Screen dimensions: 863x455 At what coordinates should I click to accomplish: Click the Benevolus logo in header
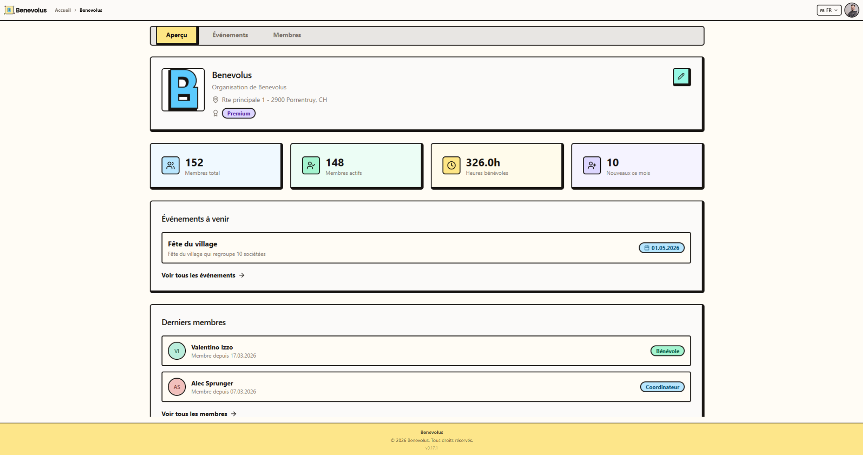(26, 10)
